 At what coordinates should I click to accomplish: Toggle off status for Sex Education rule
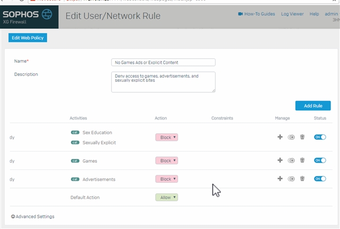[320, 137]
